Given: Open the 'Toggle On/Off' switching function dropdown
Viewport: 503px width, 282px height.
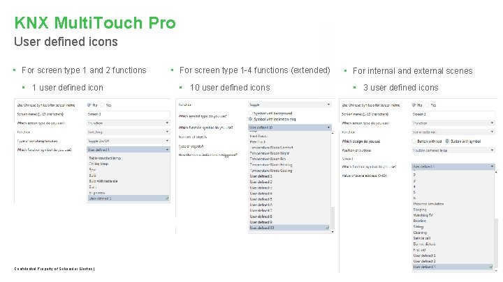Looking at the screenshot, I should coord(129,141).
